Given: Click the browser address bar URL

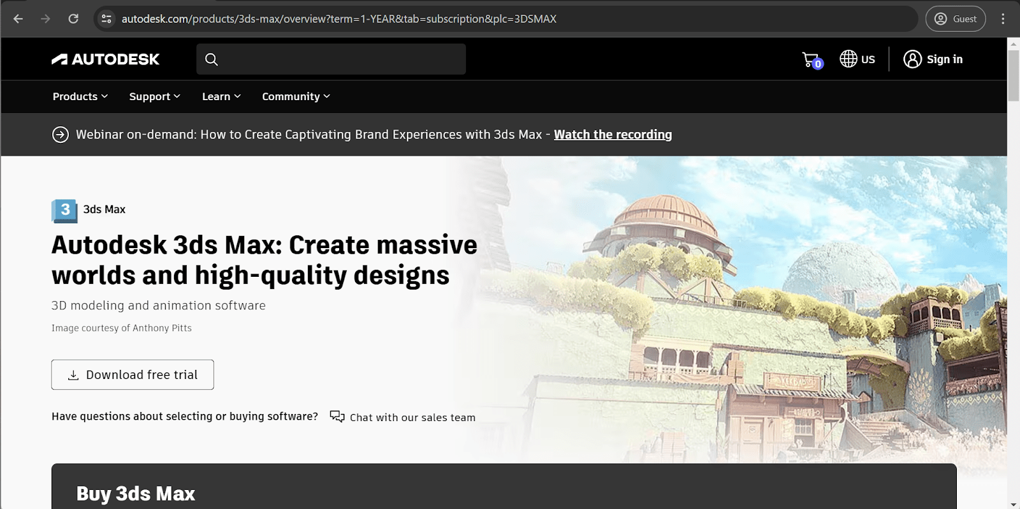Looking at the screenshot, I should coord(339,19).
